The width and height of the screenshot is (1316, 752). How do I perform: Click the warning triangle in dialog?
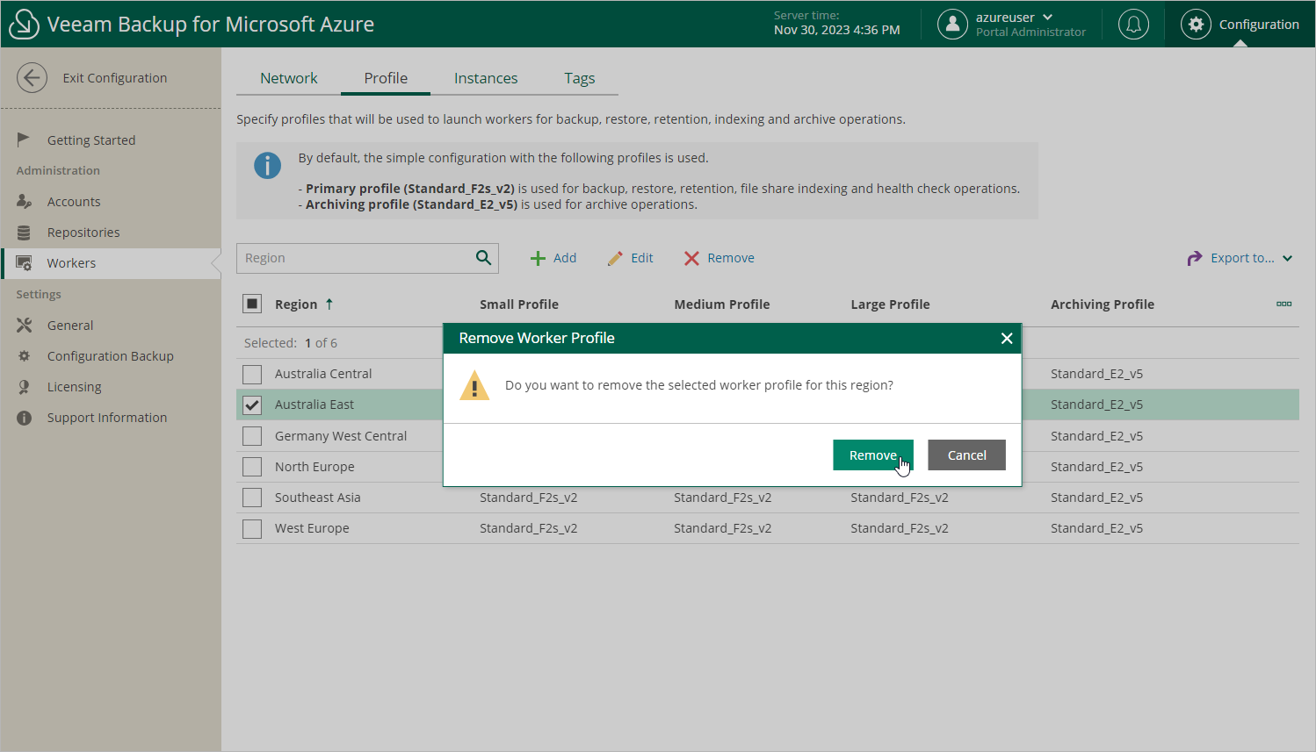click(x=474, y=385)
